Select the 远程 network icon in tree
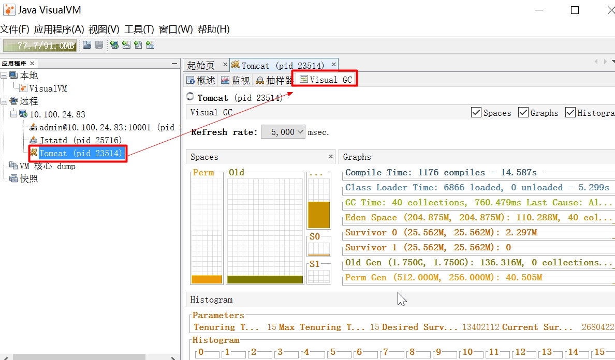The image size is (615, 360). (14, 101)
